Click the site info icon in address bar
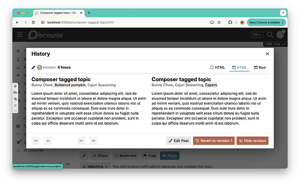The width and height of the screenshot is (300, 185). pos(43,22)
